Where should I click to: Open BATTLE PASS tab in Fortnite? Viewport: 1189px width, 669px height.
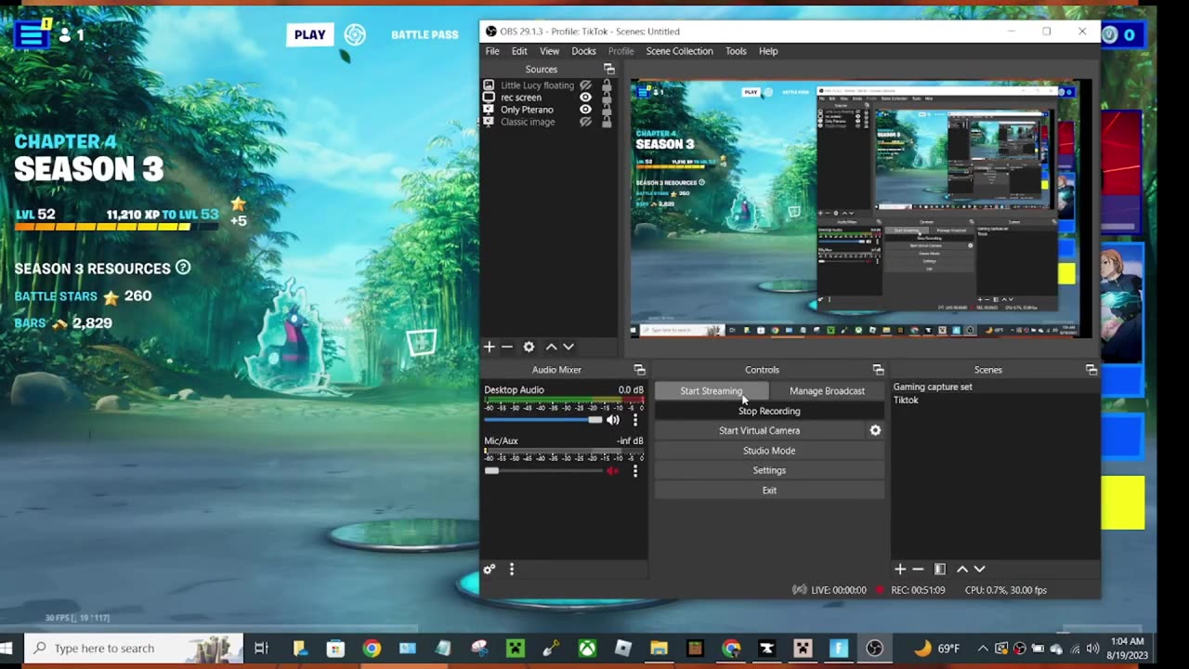[x=425, y=34]
